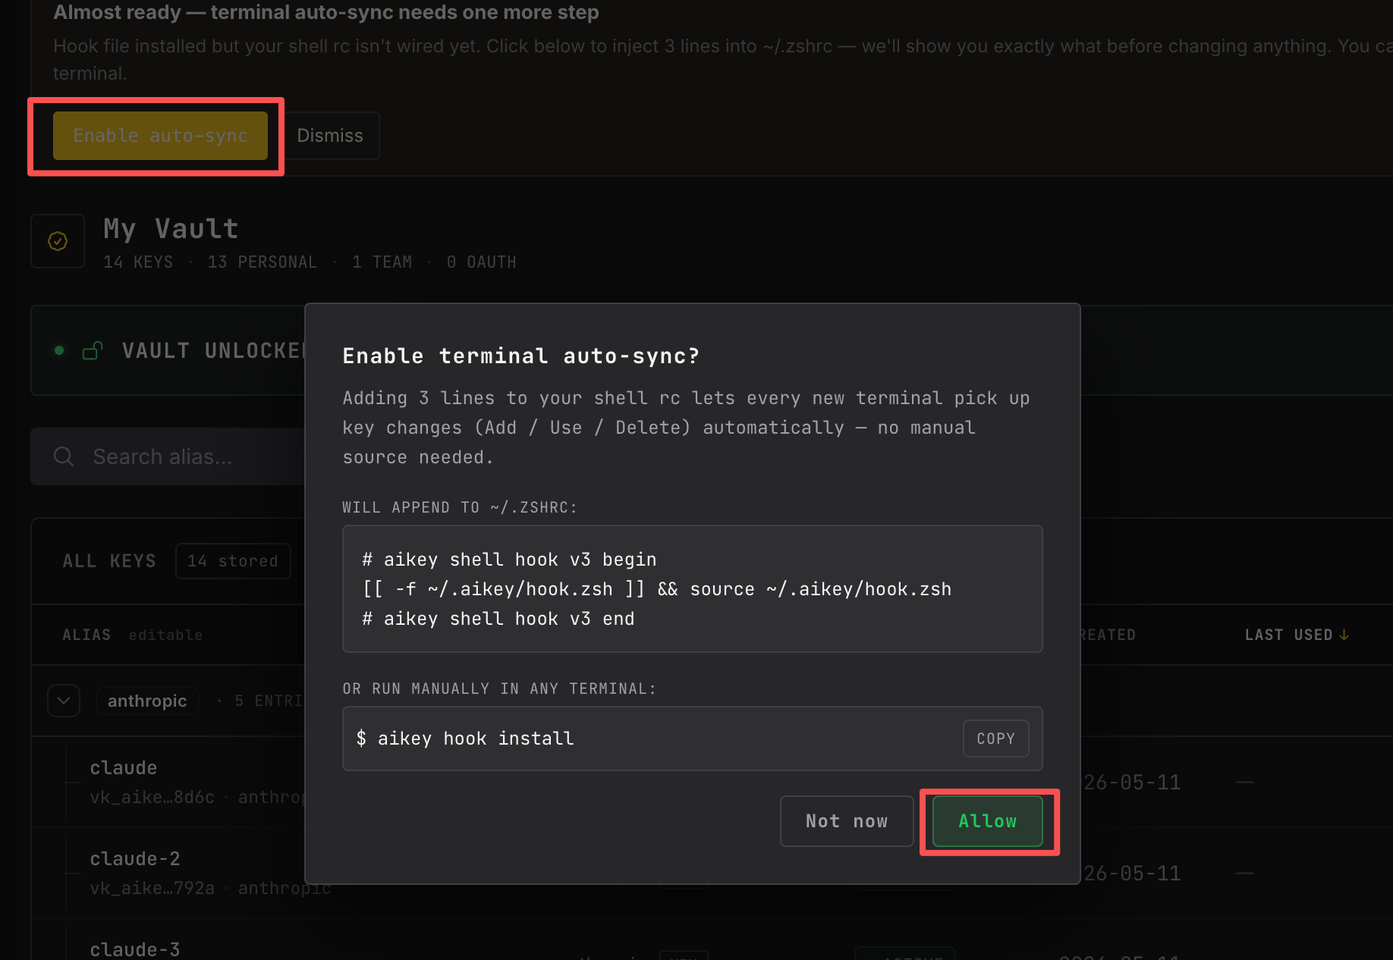Click the ALIAS column header

coord(86,635)
